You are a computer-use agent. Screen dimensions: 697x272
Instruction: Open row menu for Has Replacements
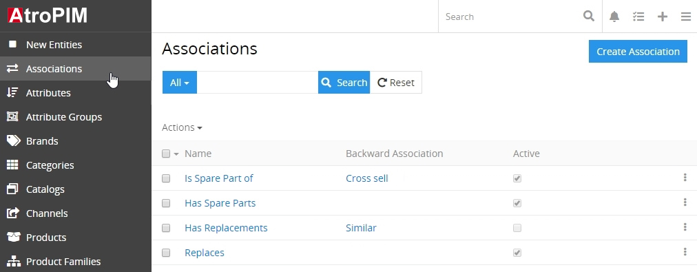[x=685, y=227]
